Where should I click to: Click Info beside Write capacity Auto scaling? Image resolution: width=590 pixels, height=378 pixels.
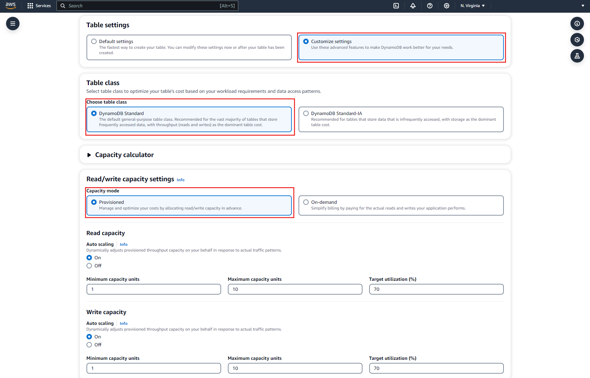click(124, 323)
